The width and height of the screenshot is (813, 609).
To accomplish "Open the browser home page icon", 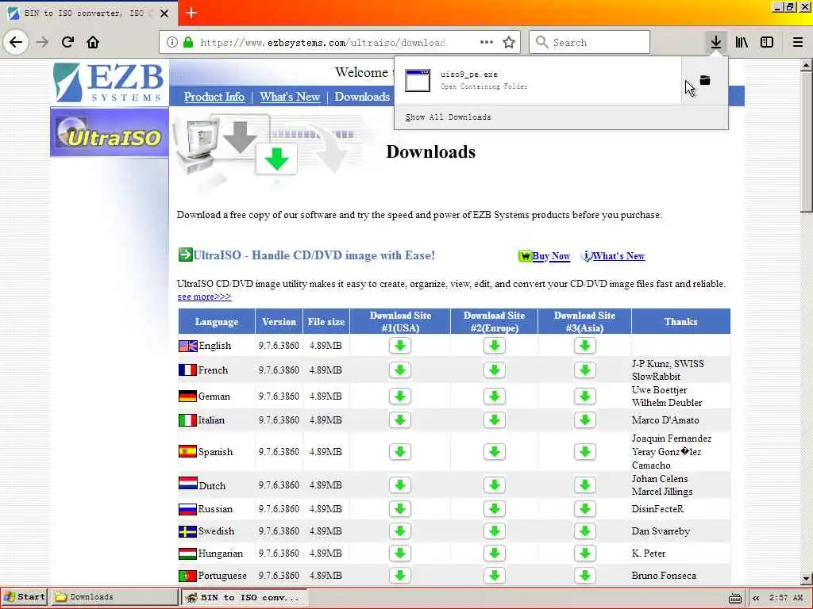I will [93, 42].
